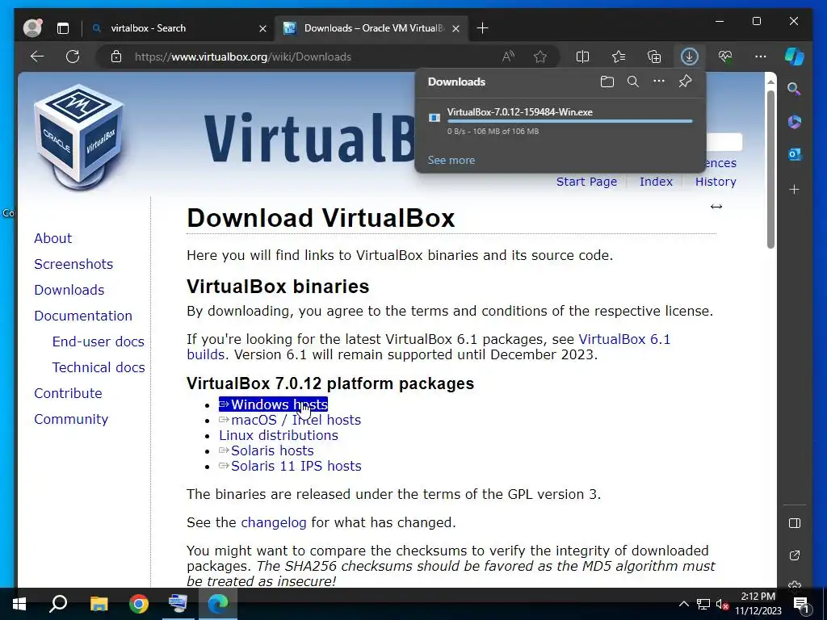Open the History link
This screenshot has width=827, height=620.
[x=716, y=182]
